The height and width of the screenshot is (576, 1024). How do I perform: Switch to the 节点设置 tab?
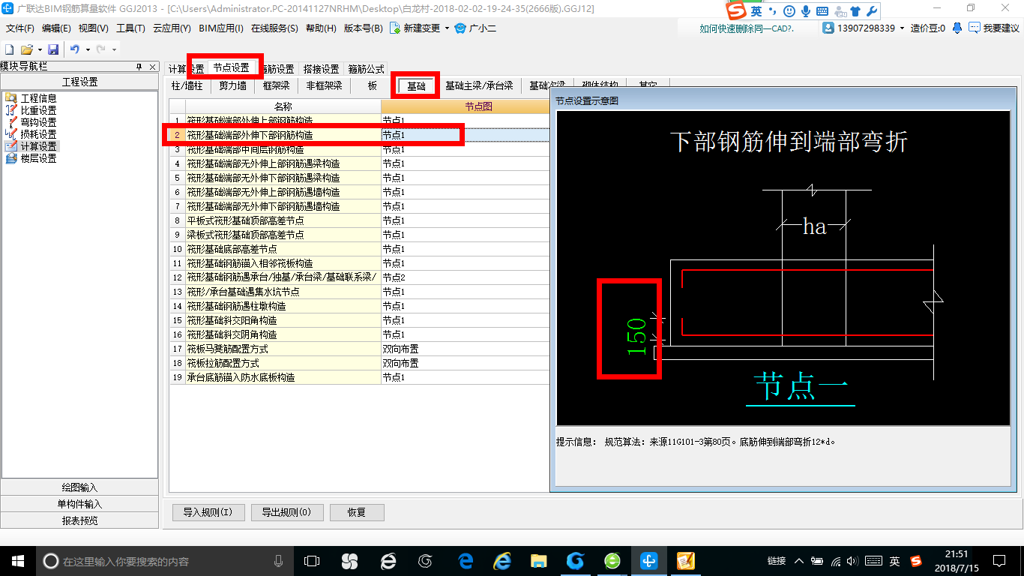point(231,67)
